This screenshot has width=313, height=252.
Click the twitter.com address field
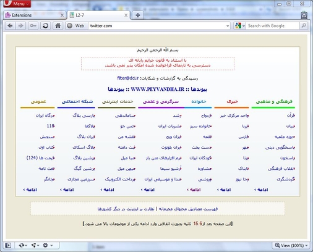coord(156,26)
